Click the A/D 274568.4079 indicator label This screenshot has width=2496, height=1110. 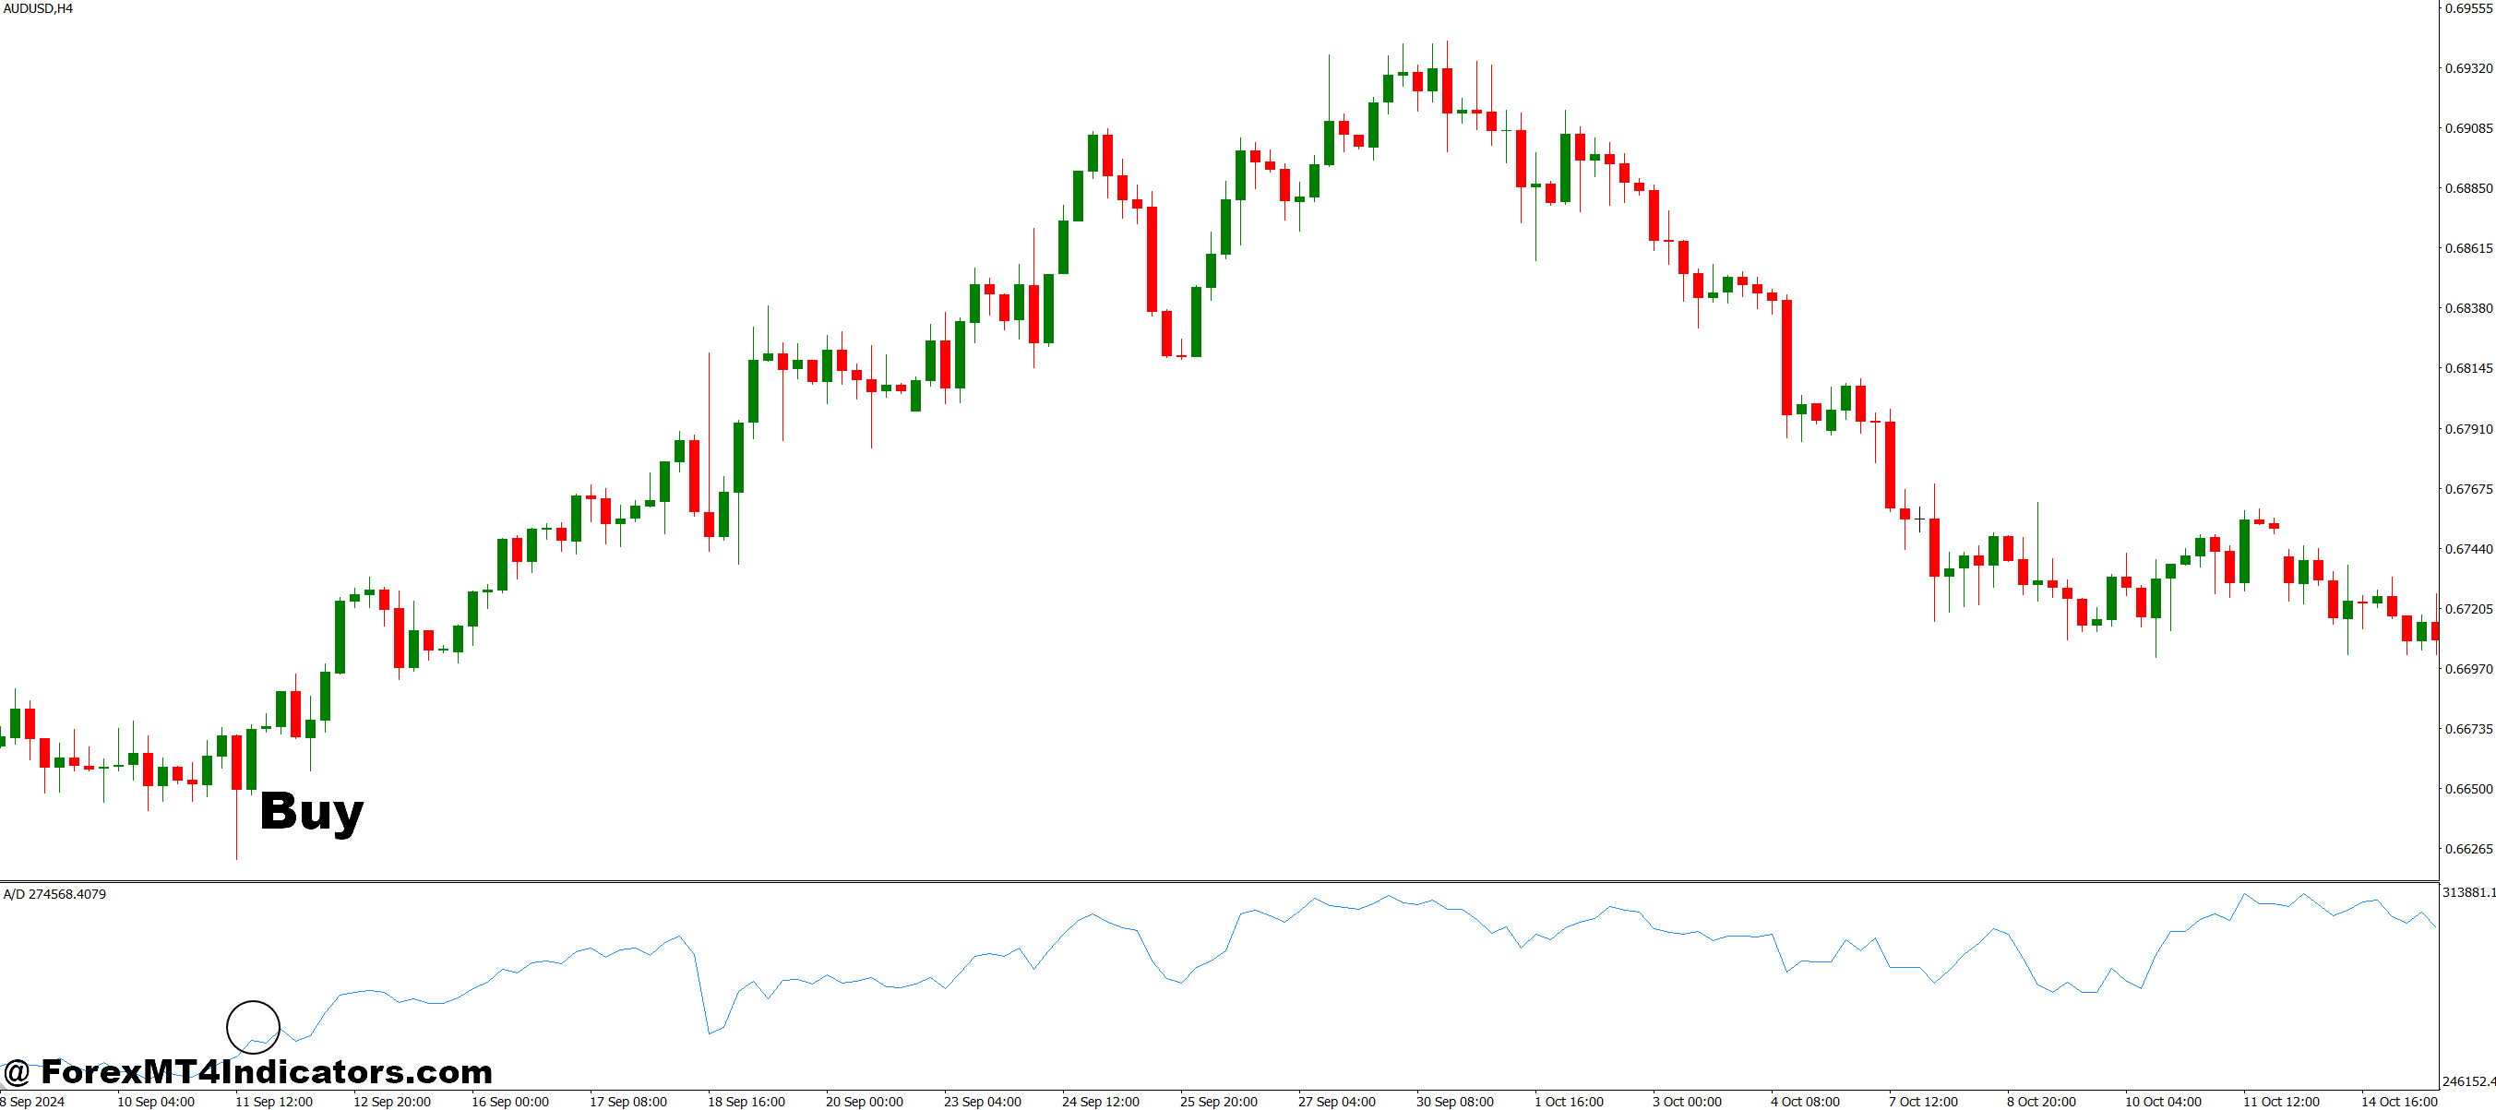coord(57,894)
